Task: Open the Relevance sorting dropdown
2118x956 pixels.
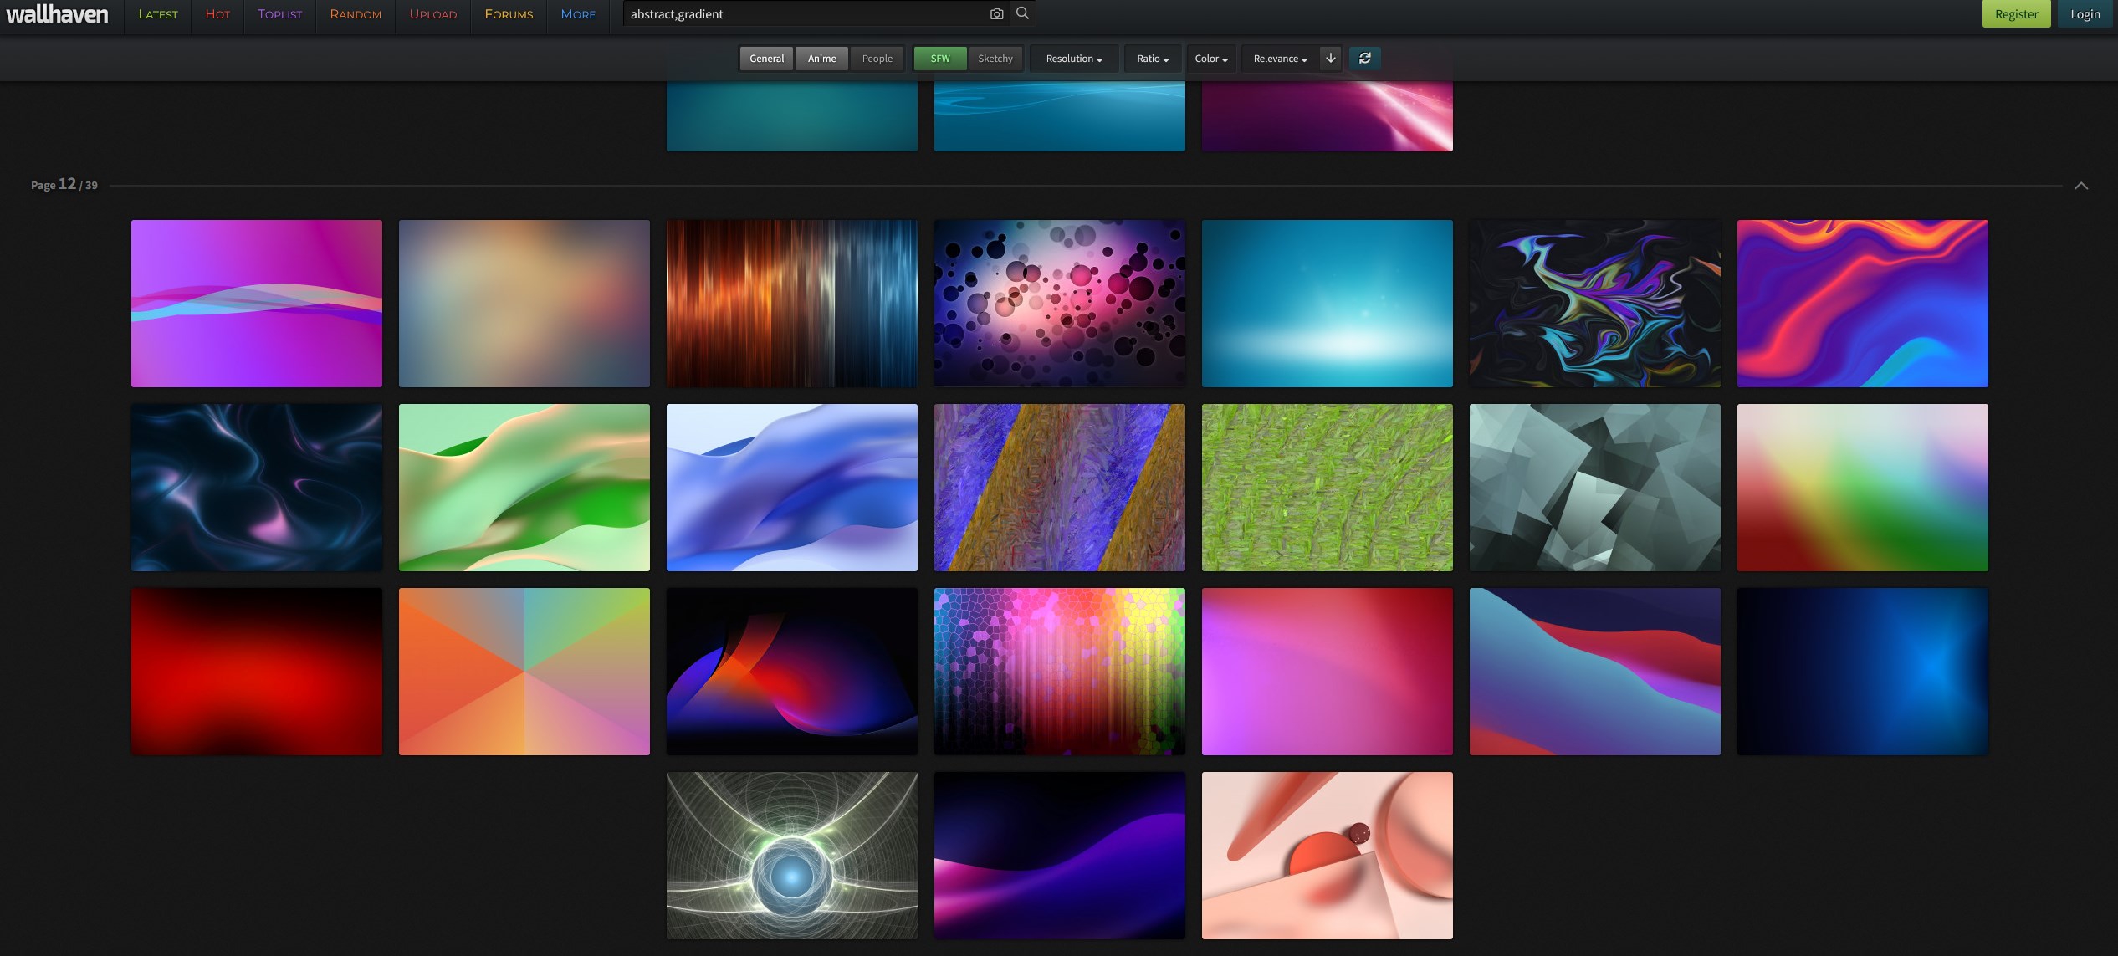Action: point(1280,59)
